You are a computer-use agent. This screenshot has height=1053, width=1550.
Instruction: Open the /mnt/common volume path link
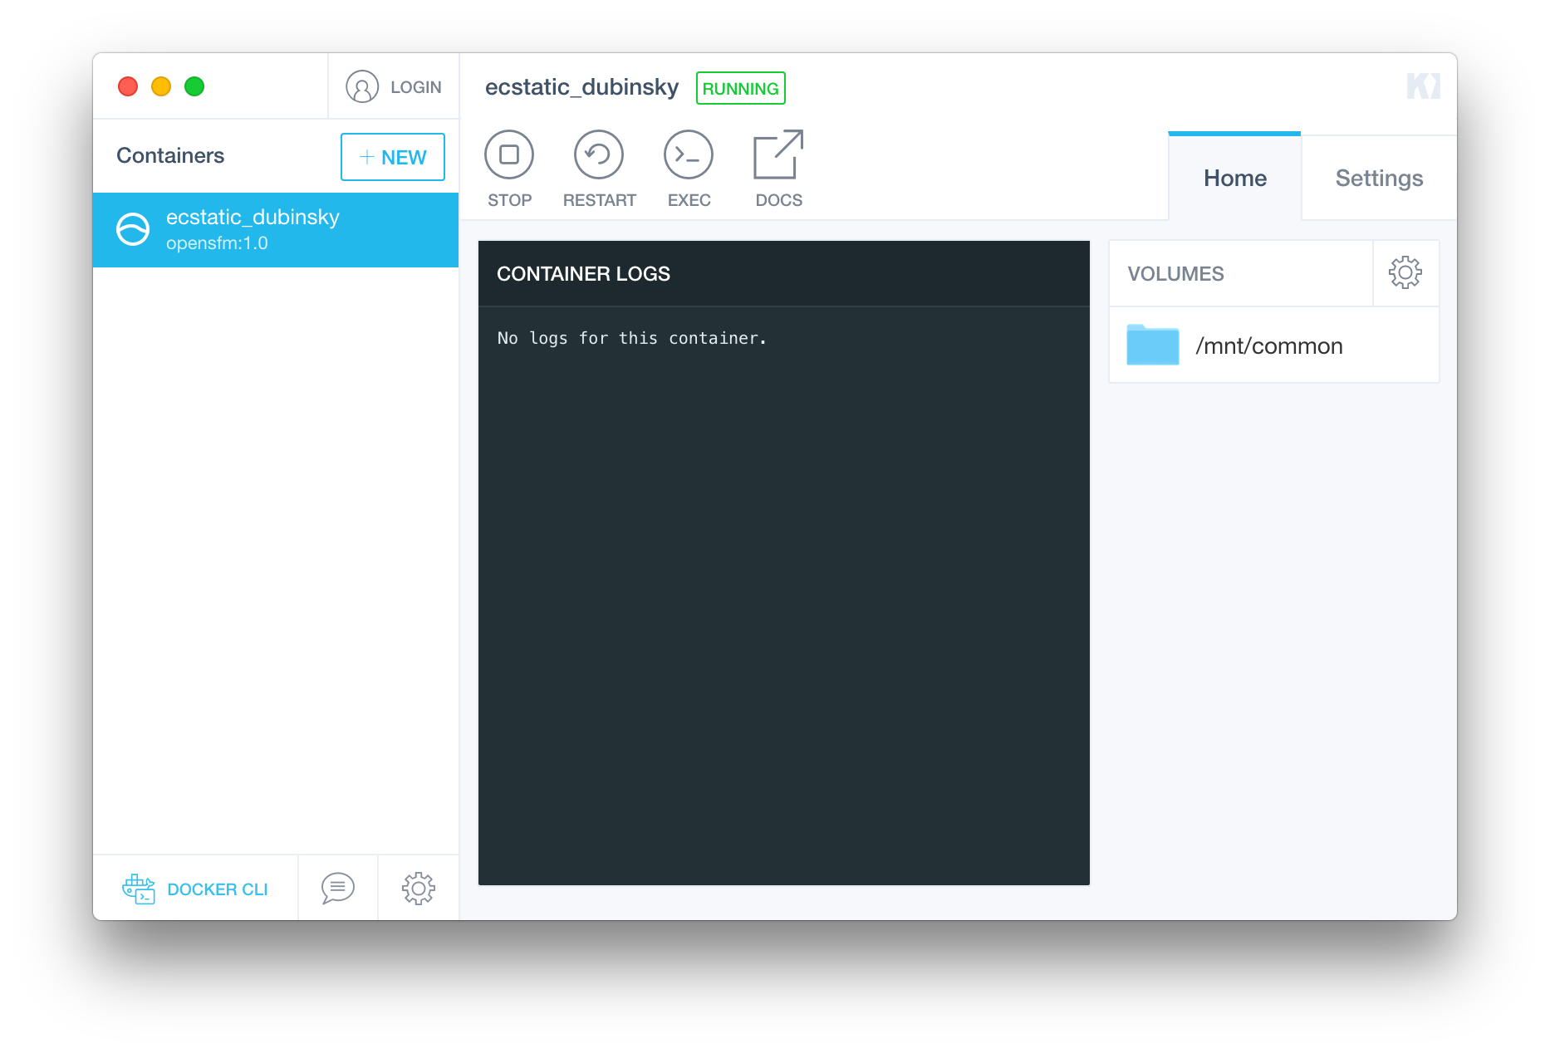coord(1269,345)
